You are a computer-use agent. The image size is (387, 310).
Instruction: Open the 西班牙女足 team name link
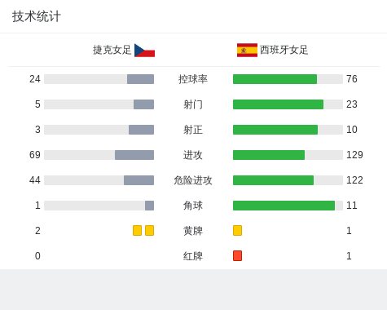coord(284,50)
